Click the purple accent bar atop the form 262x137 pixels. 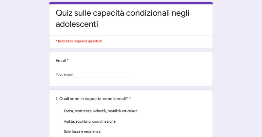pyautogui.click(x=131, y=3)
